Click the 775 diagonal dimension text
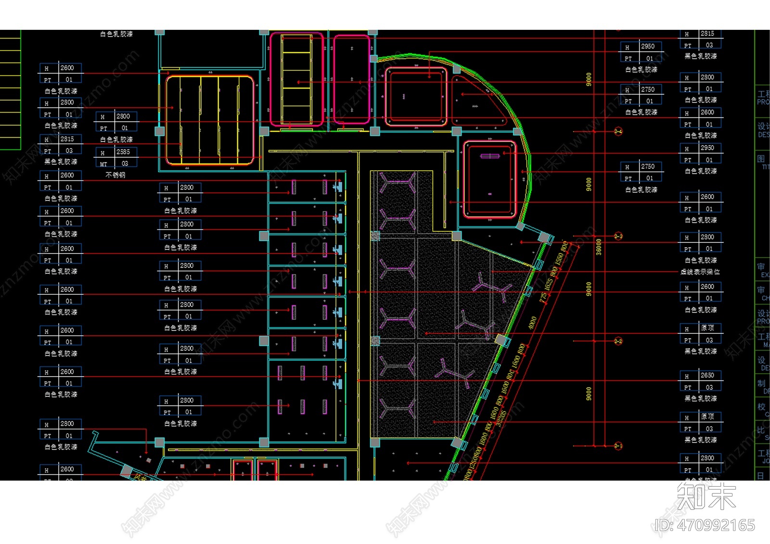This screenshot has width=770, height=544. pyautogui.click(x=543, y=298)
